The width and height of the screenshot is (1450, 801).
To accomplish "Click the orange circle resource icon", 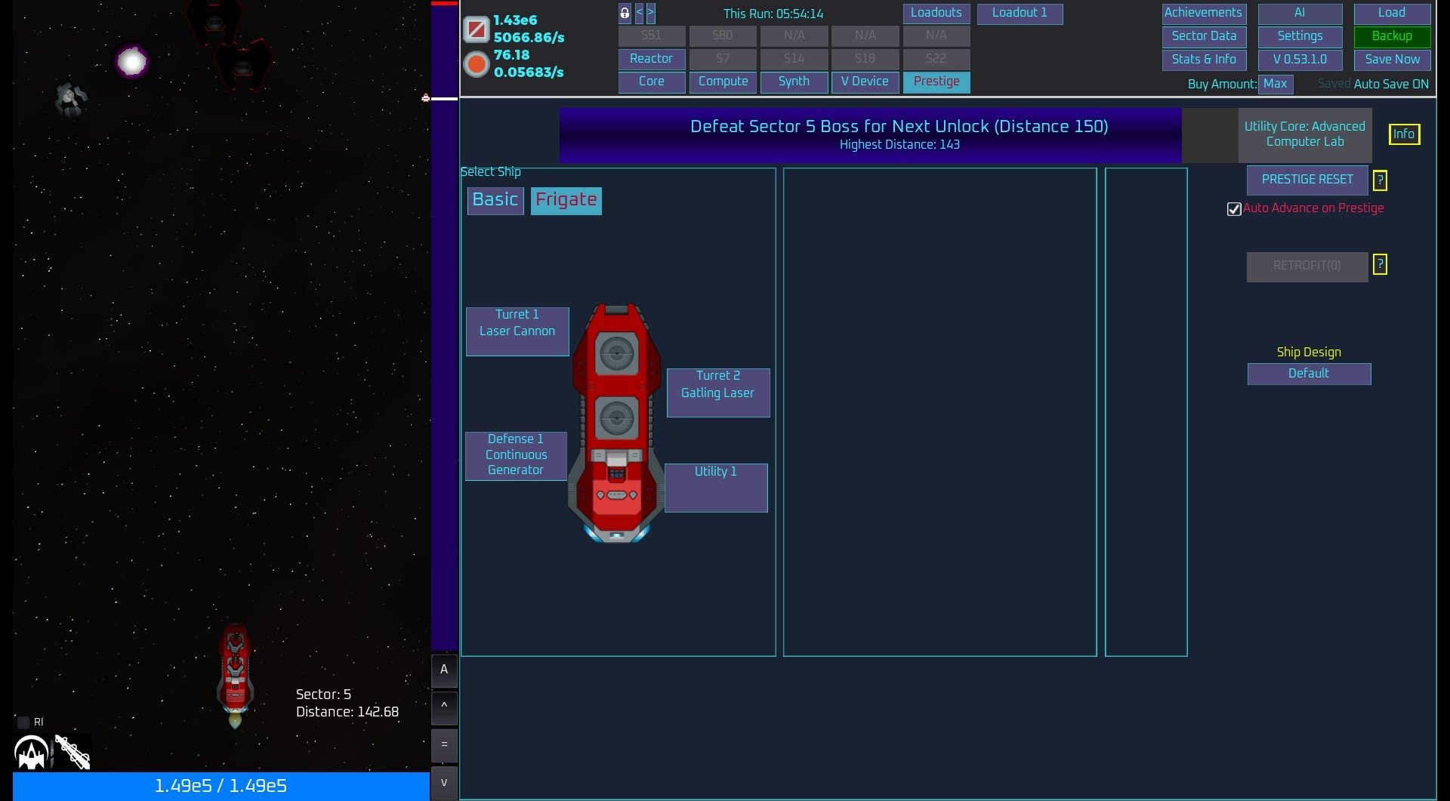I will click(476, 64).
